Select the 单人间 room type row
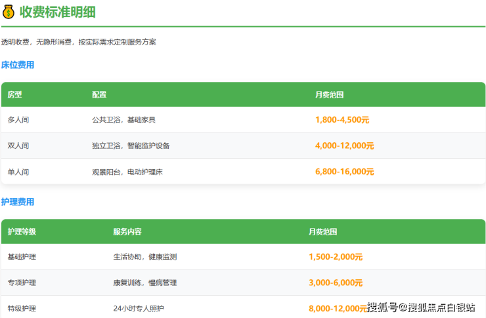The image size is (486, 318). [18, 172]
